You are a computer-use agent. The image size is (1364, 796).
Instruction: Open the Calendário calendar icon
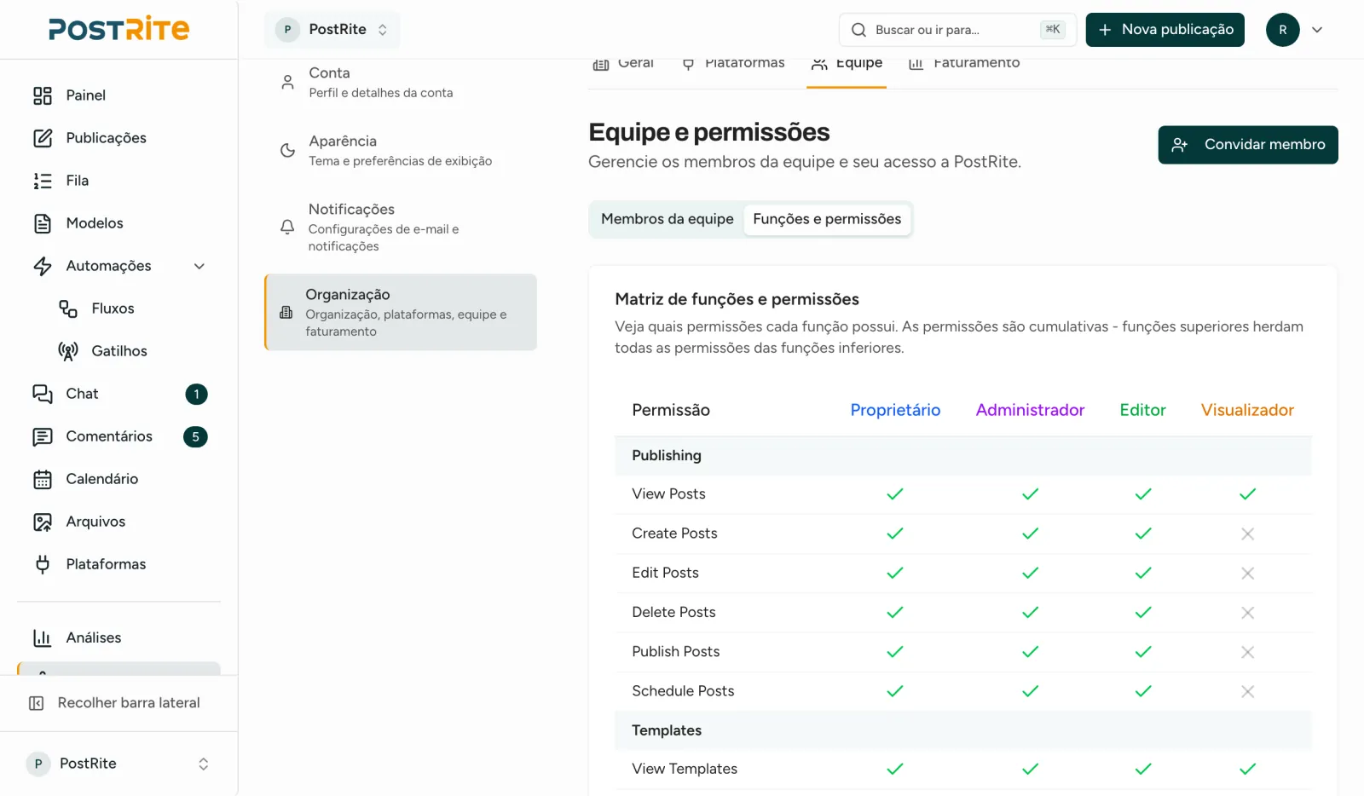[x=43, y=479]
